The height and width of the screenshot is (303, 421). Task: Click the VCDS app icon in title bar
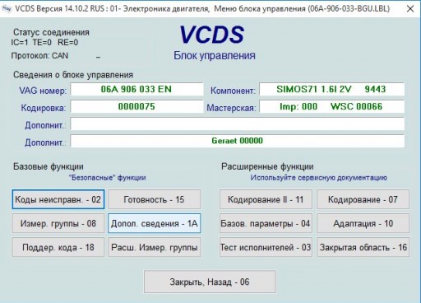pos(7,8)
